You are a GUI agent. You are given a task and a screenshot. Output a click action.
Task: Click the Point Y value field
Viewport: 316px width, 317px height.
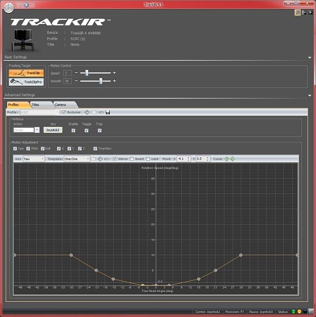201,159
